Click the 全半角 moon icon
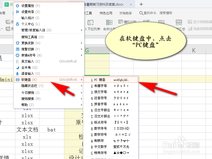212x159 pixels. pyautogui.click(x=17, y=68)
